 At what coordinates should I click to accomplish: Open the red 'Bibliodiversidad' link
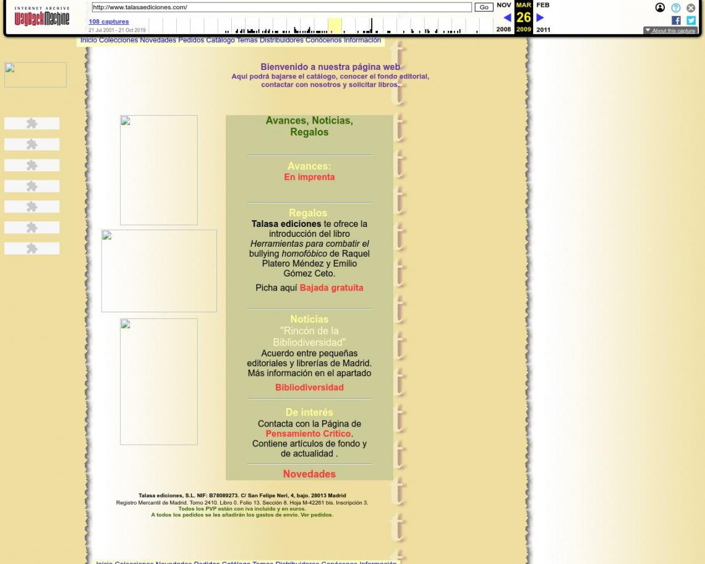(x=309, y=388)
